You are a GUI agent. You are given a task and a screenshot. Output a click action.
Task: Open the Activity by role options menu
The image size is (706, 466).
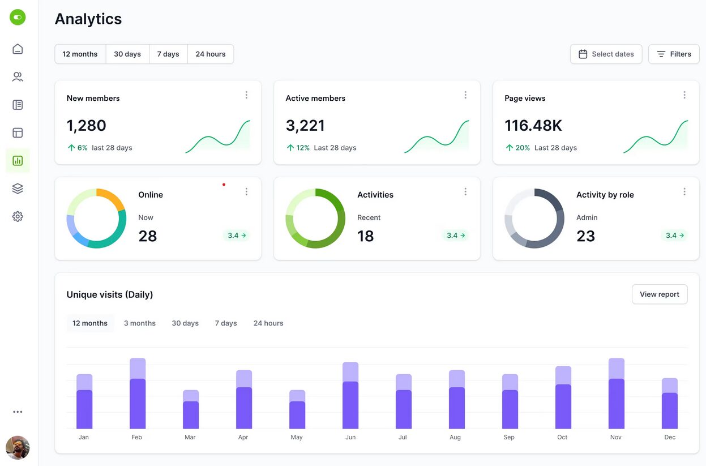coord(684,191)
